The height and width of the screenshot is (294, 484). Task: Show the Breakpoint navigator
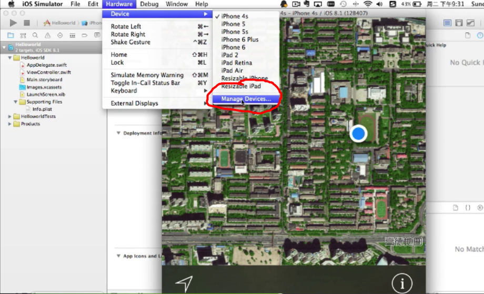[85, 35]
